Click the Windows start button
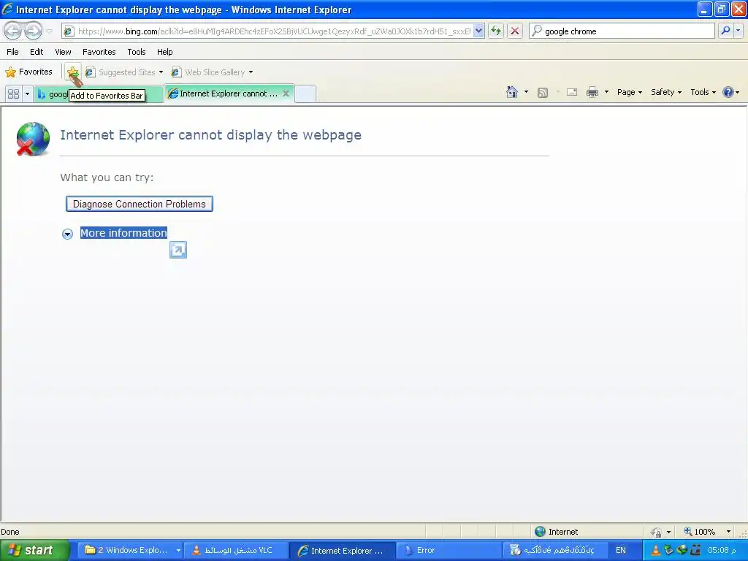 [35, 550]
